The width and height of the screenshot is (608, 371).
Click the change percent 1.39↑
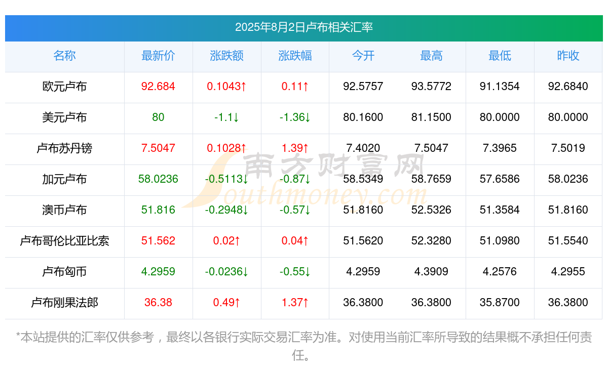coord(295,148)
